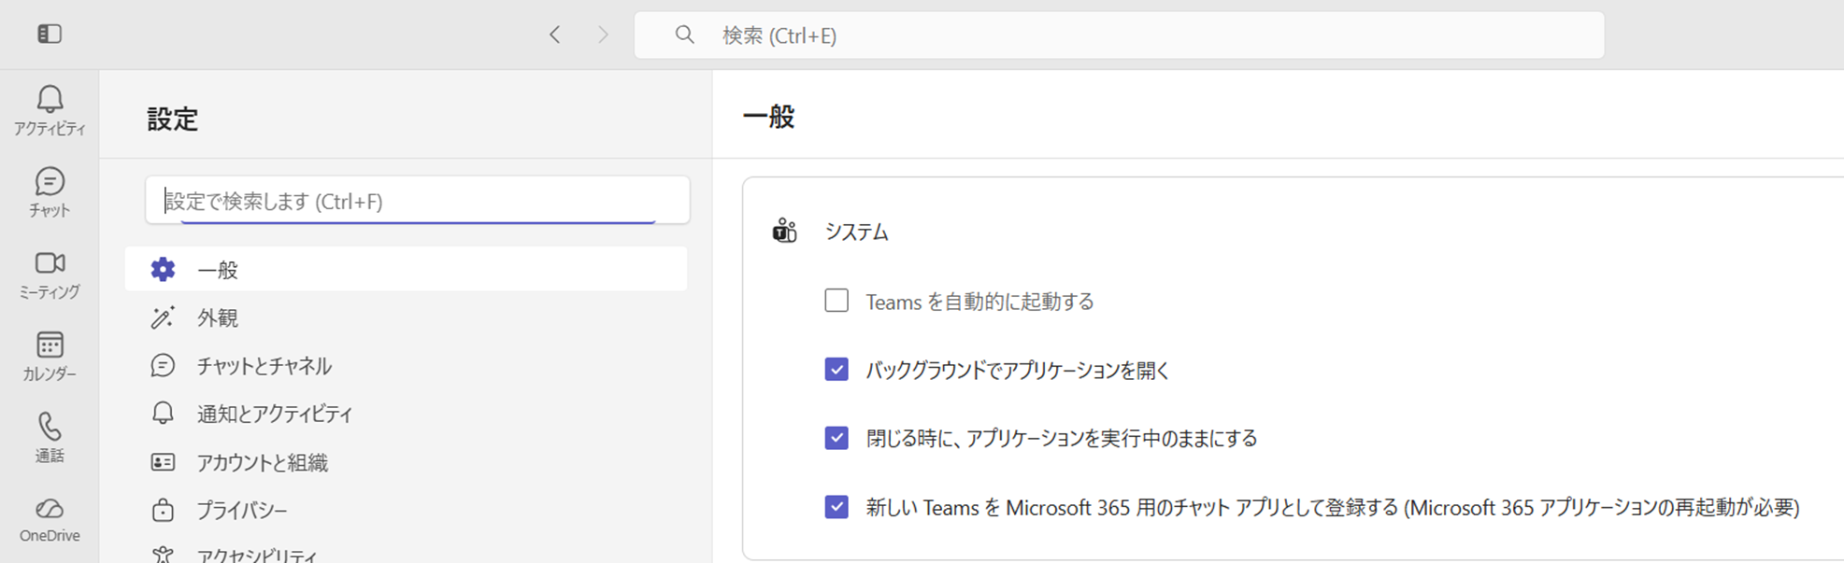Uncheck 新しい Teams を Microsoft 365 用チャット アプリ登録

[836, 507]
